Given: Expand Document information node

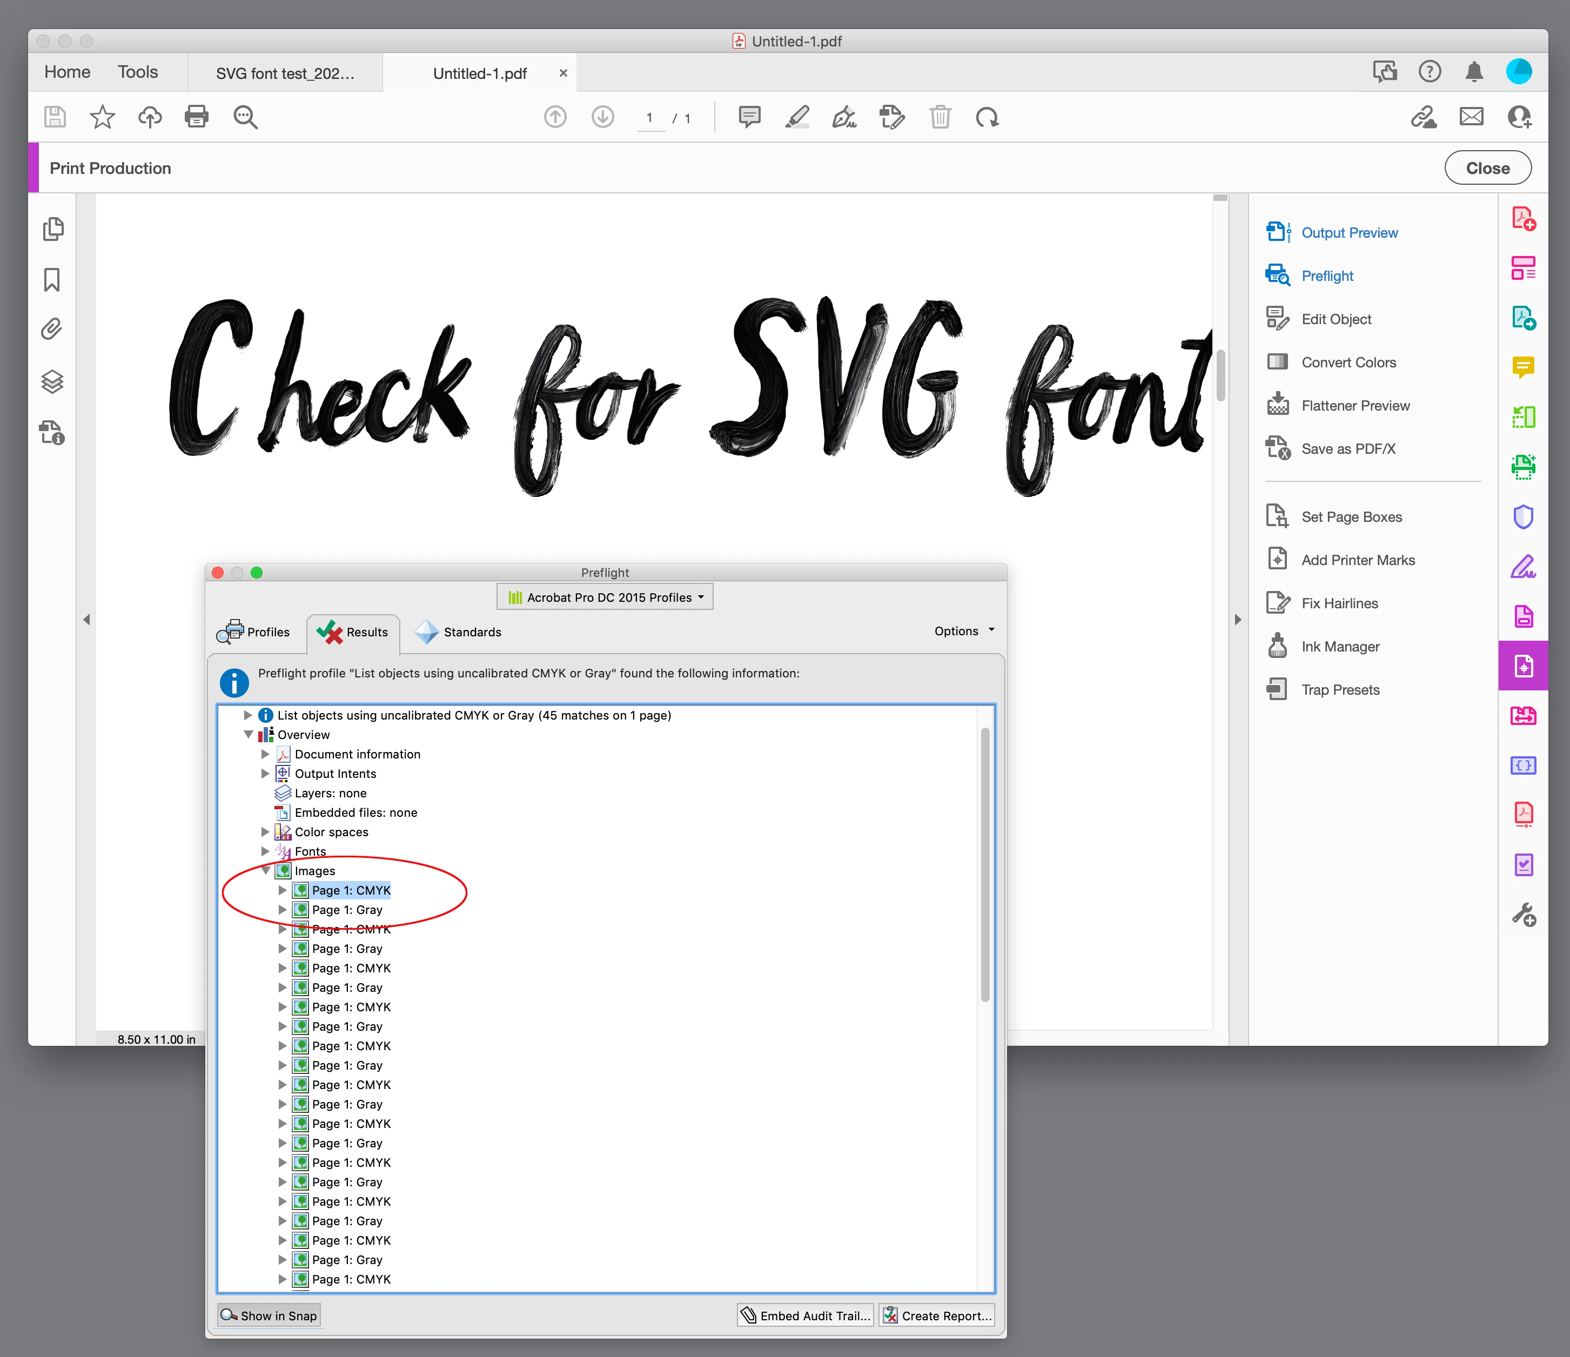Looking at the screenshot, I should (x=265, y=754).
